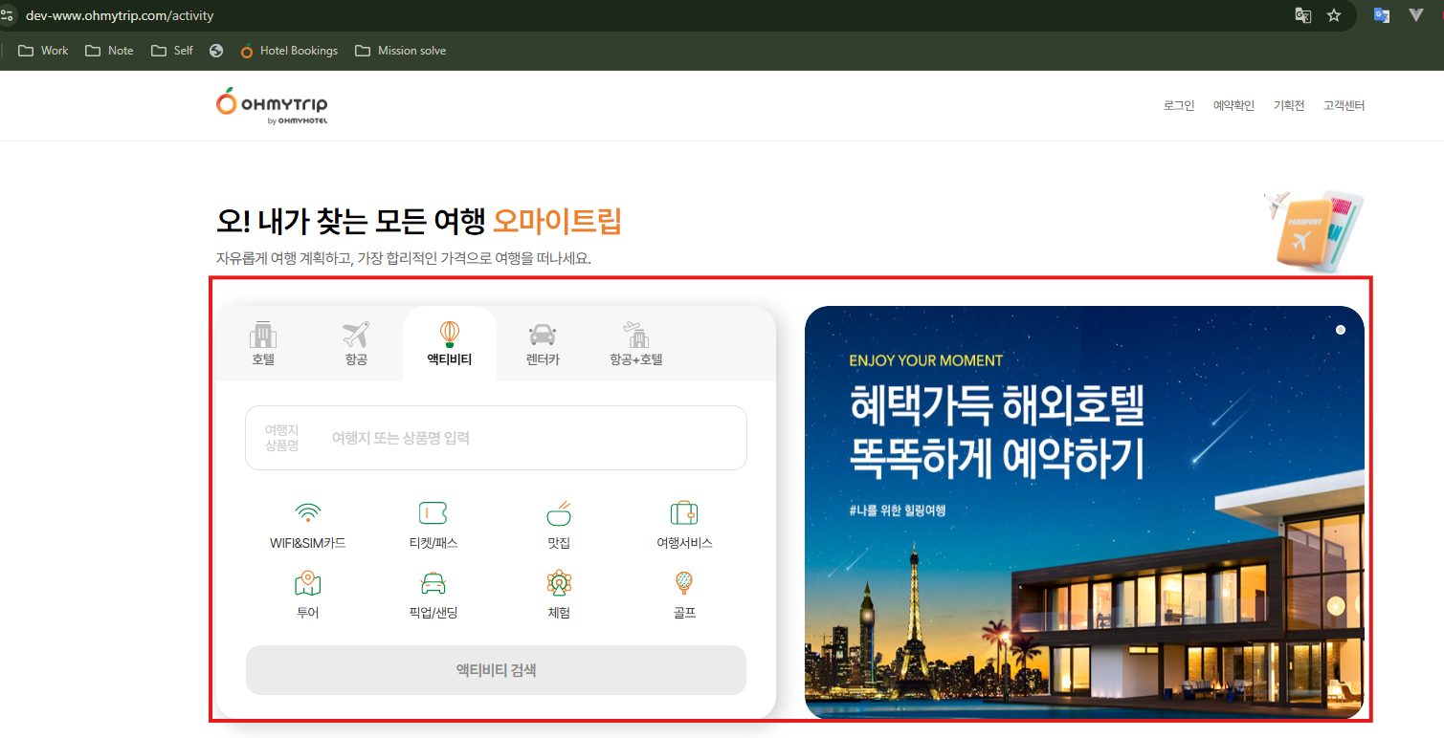This screenshot has width=1444, height=738.
Task: Open the 렌터카 tab
Action: pos(543,344)
